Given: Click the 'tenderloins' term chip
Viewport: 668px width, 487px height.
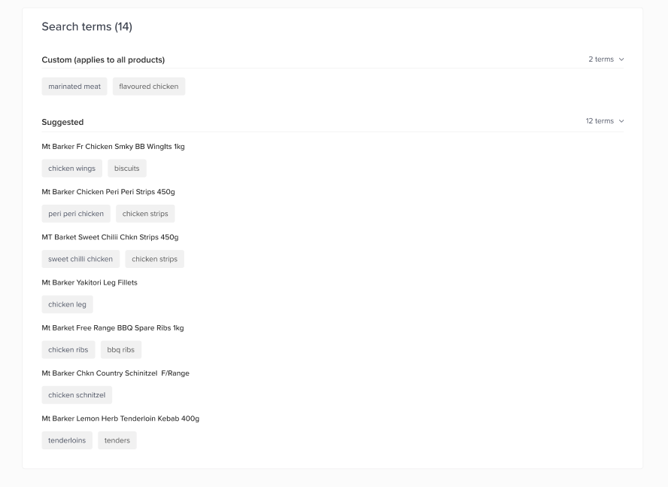Looking at the screenshot, I should click(x=67, y=440).
